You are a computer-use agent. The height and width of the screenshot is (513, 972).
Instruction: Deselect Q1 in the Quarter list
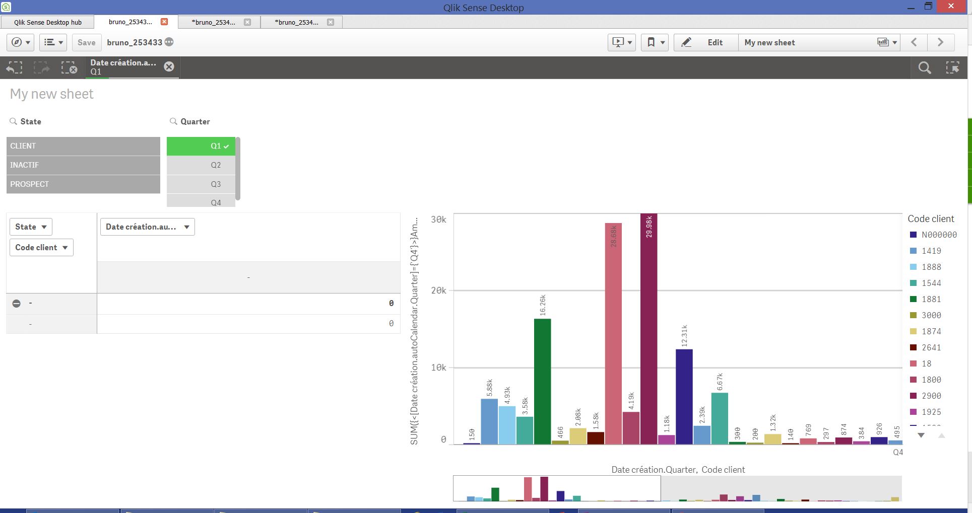[x=201, y=146]
